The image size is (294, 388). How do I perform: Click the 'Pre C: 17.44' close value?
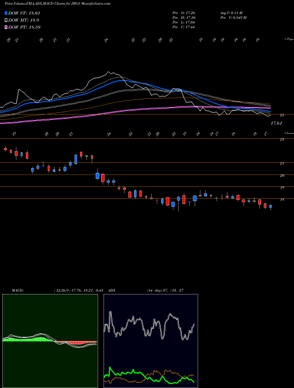tap(183, 27)
